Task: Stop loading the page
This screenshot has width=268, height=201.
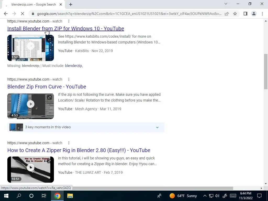Action: (x=23, y=14)
